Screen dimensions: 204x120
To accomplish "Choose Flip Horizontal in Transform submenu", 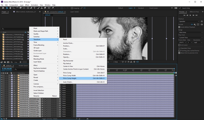I will pos(83,61).
